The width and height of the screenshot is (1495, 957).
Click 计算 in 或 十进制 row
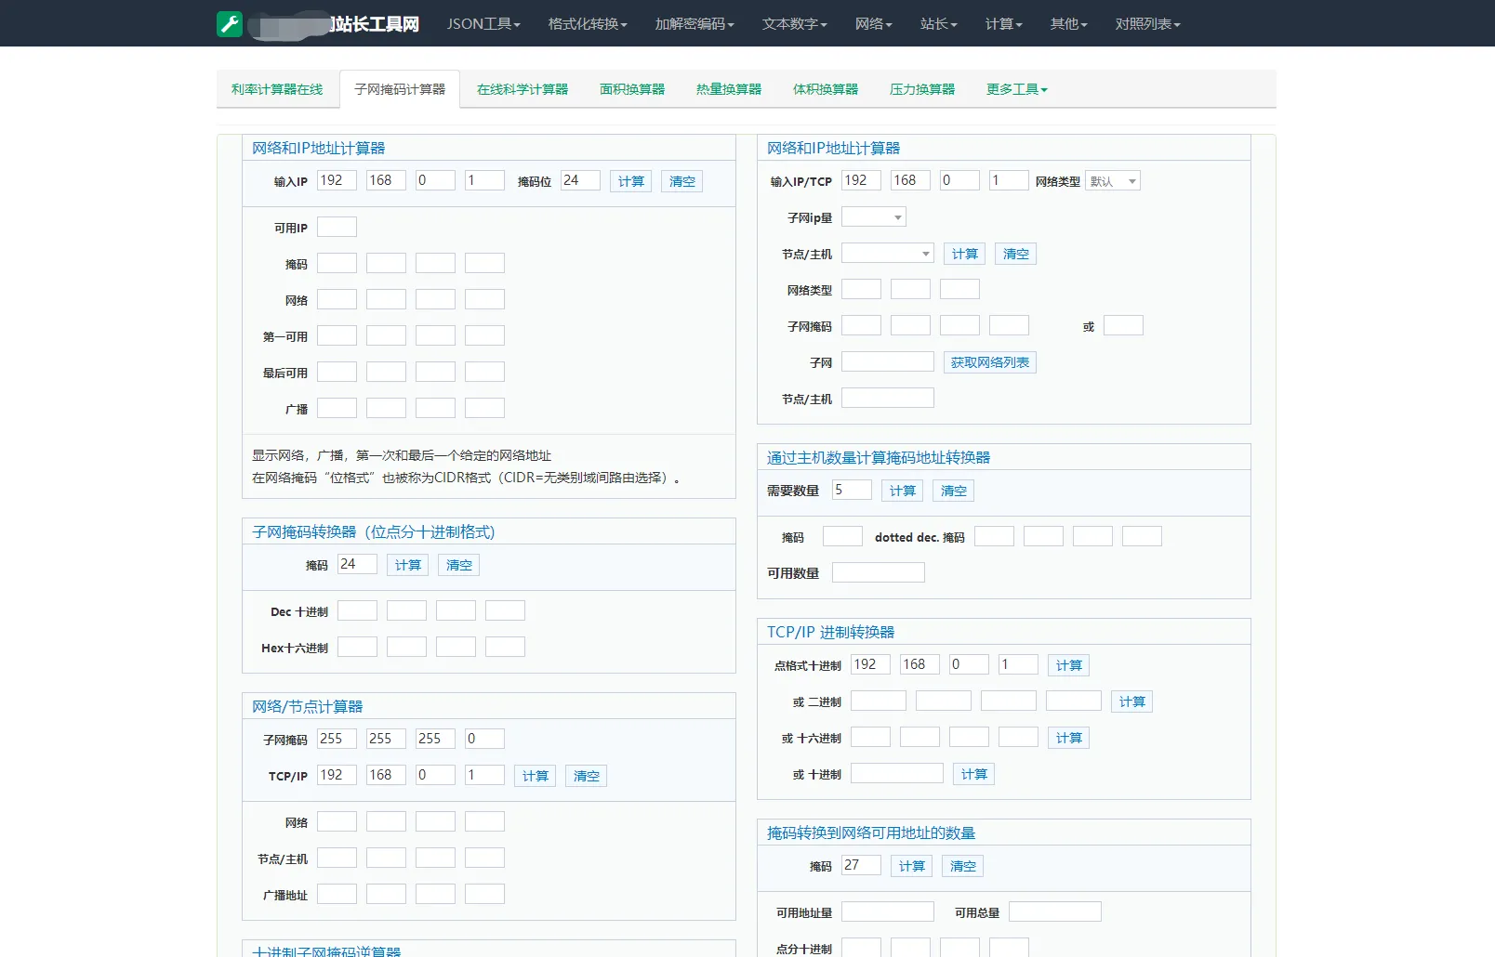pyautogui.click(x=974, y=774)
